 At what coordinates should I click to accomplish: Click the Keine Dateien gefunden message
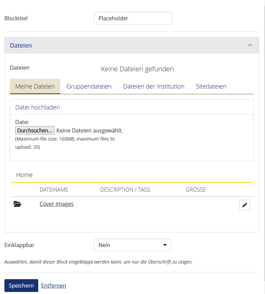(137, 69)
